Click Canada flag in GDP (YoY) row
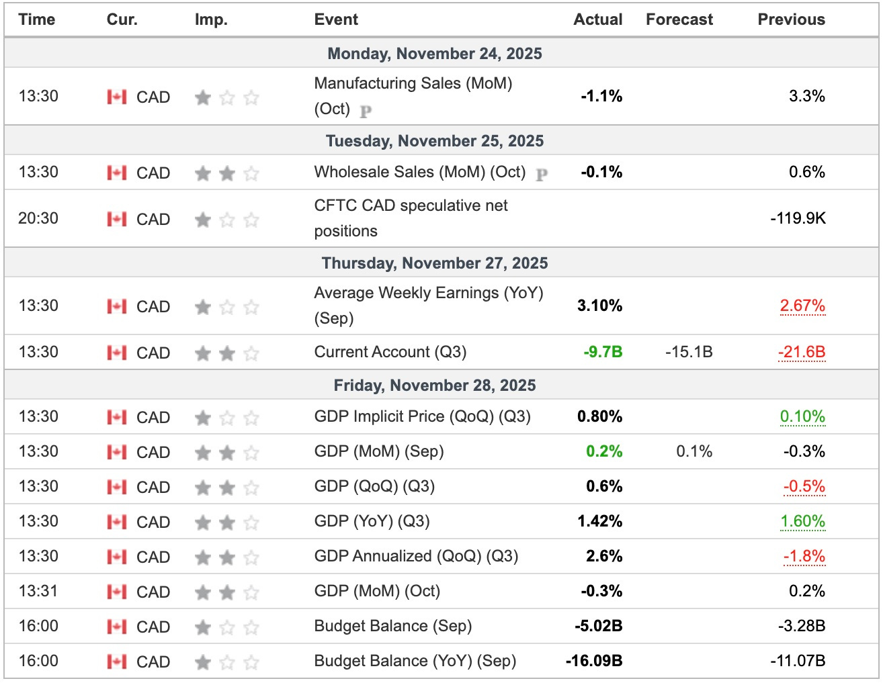883x685 pixels. tap(117, 522)
